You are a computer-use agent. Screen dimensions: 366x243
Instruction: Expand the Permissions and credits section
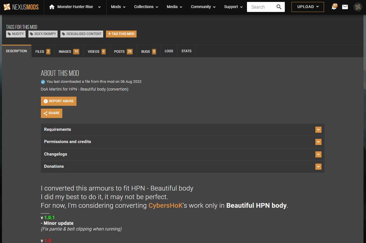(x=318, y=142)
